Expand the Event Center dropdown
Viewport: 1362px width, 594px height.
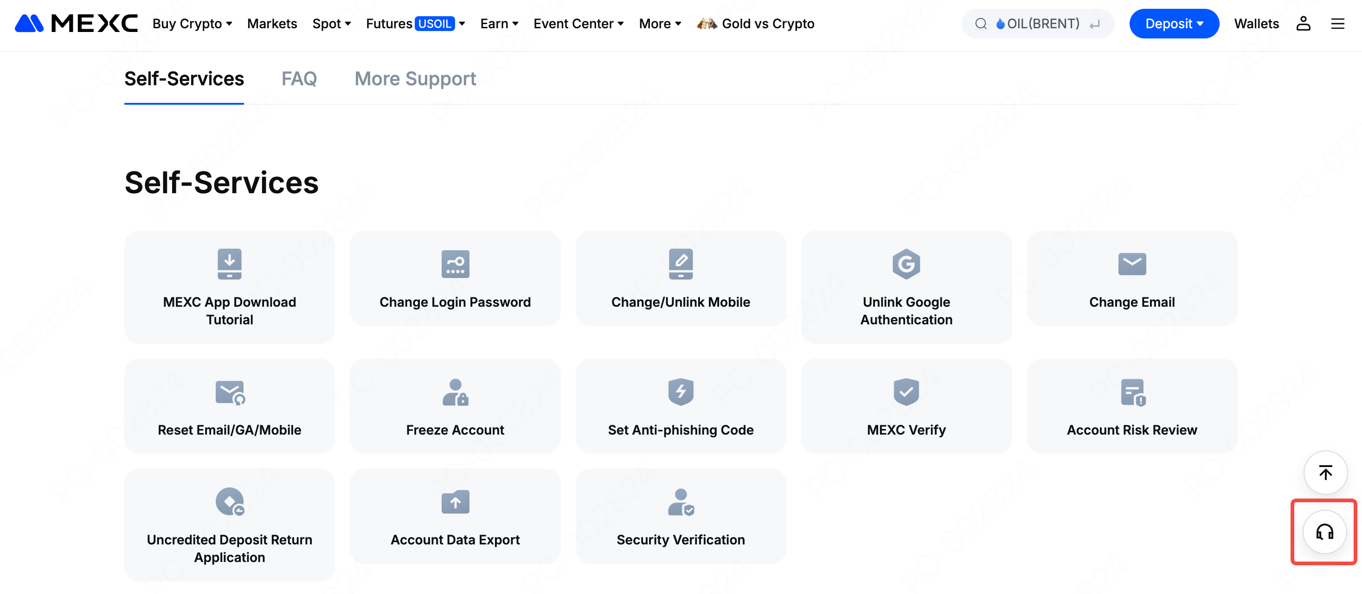(x=578, y=24)
